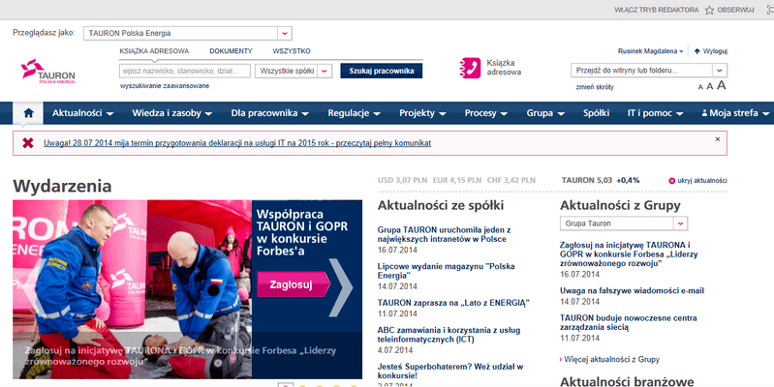The height and width of the screenshot is (387, 774).
Task: Open the Grupa Tauron news filter dropdown
Action: [x=680, y=223]
